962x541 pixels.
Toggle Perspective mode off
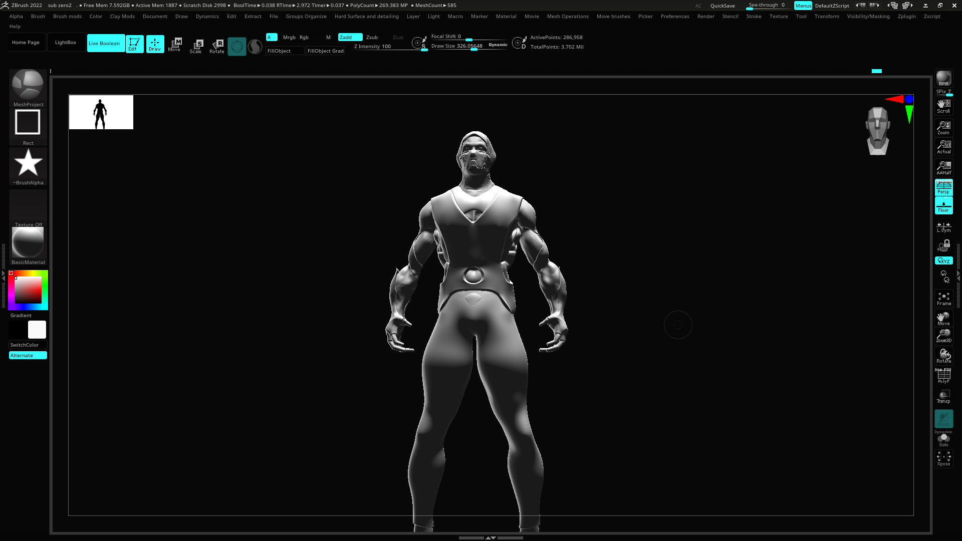click(x=943, y=187)
